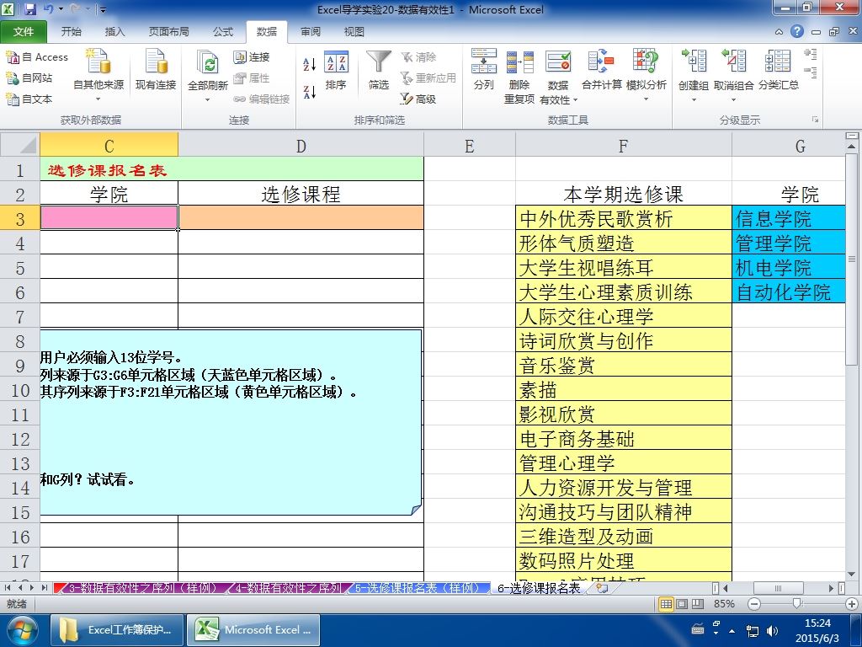
Task: Select column F header
Action: pyautogui.click(x=624, y=145)
